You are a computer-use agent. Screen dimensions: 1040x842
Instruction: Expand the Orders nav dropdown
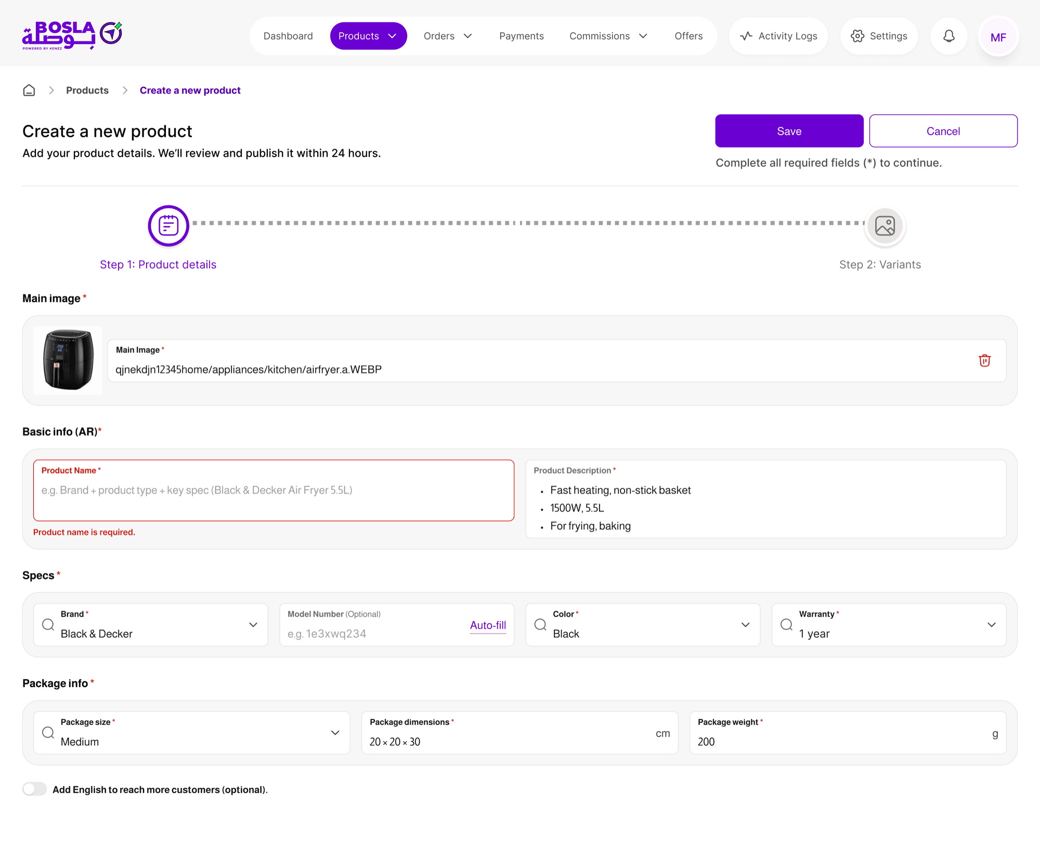[467, 36]
